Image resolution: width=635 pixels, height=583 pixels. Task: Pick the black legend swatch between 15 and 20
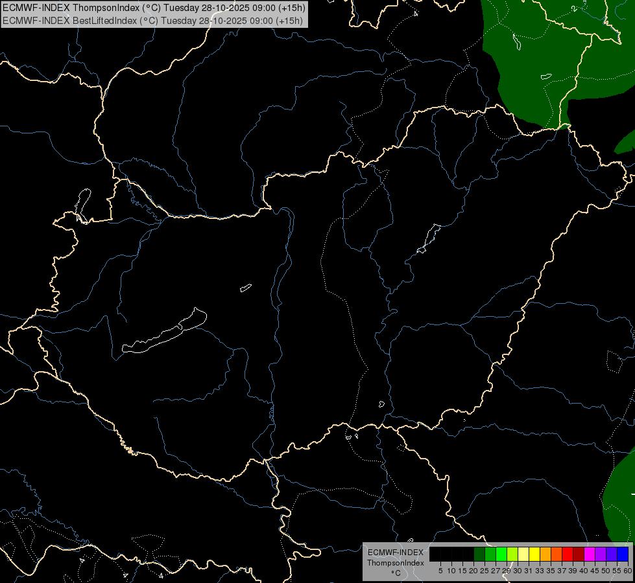click(468, 554)
